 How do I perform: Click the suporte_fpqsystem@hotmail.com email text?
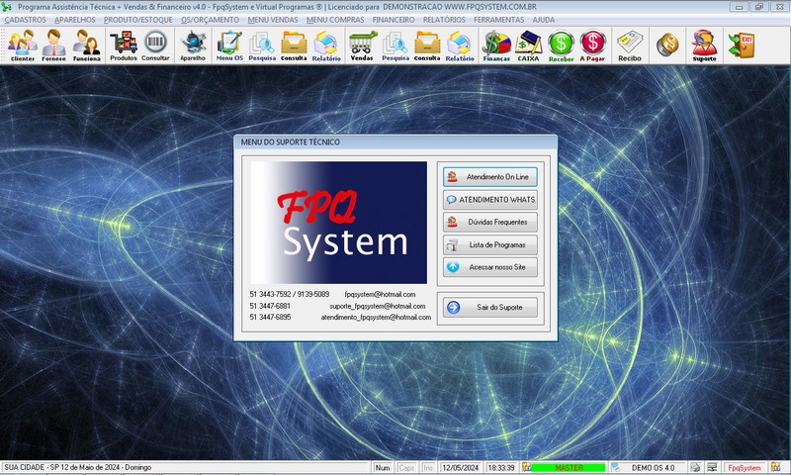click(x=378, y=306)
